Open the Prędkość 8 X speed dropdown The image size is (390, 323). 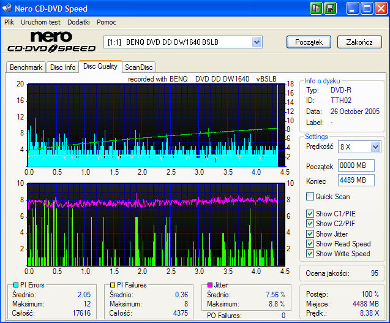(x=375, y=146)
